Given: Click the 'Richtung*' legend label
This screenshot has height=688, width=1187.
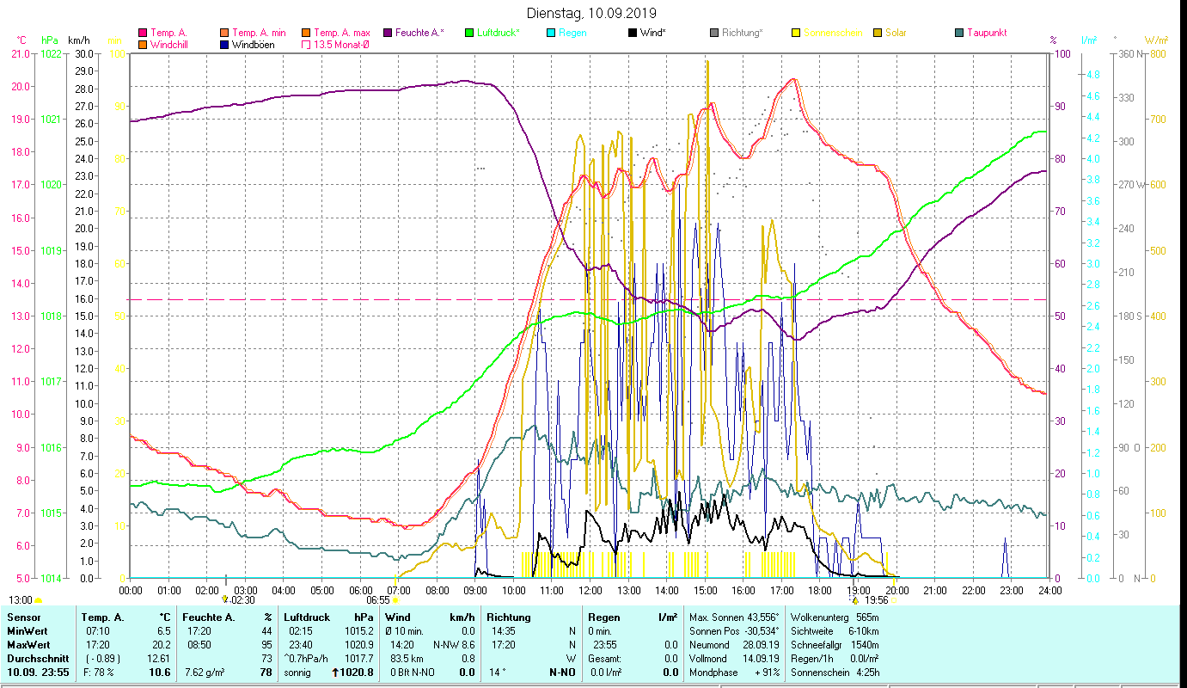Looking at the screenshot, I should pos(743,34).
